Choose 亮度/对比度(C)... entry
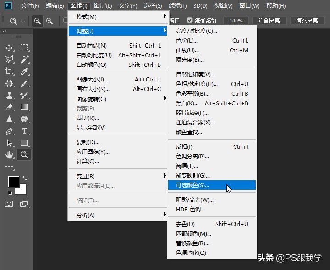The width and height of the screenshot is (330, 270). 212,31
